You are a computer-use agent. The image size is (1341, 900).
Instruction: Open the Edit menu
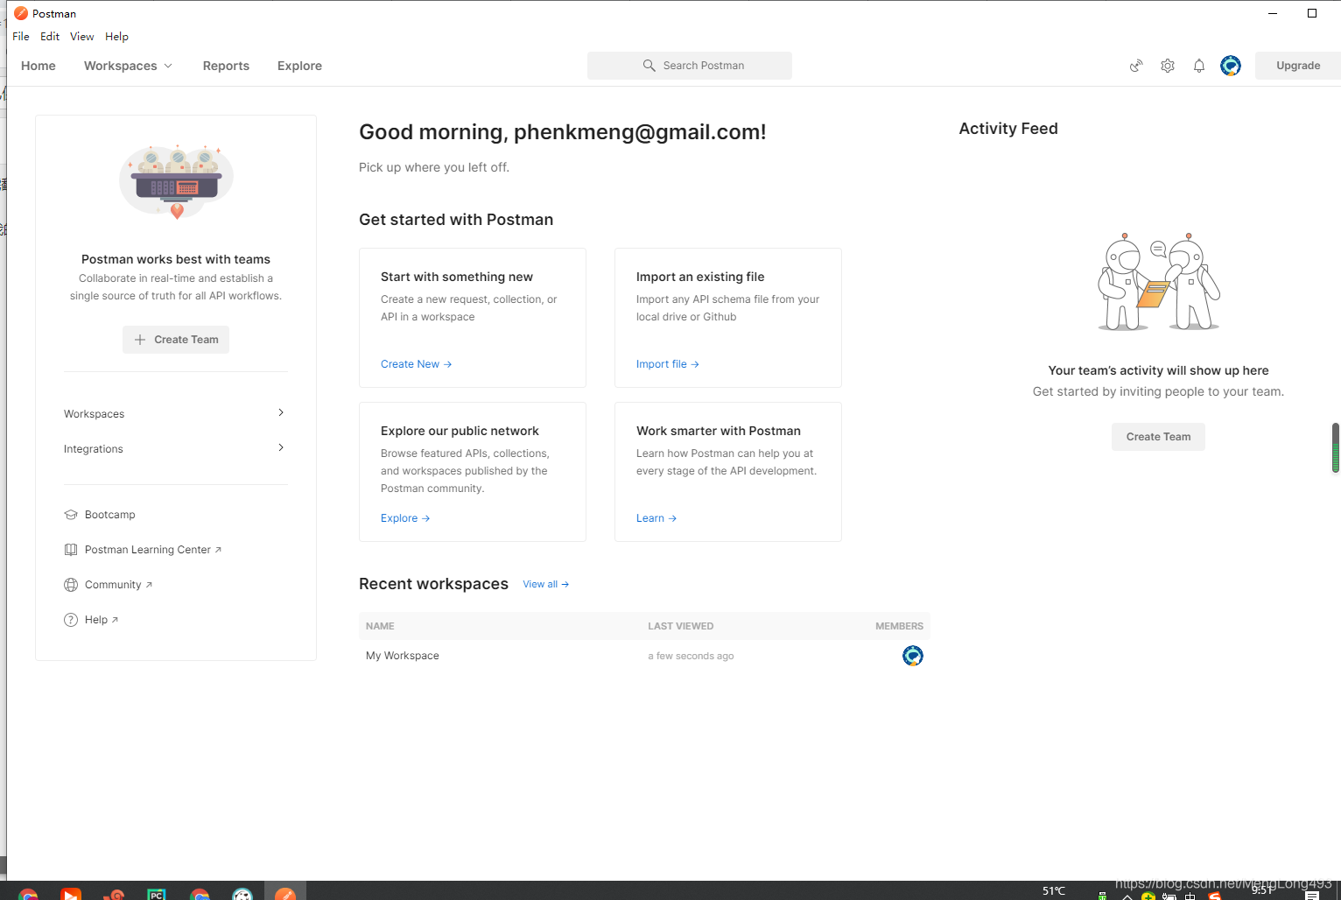click(x=50, y=37)
